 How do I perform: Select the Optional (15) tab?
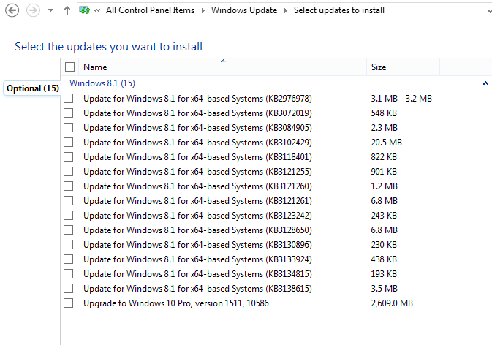tap(32, 88)
